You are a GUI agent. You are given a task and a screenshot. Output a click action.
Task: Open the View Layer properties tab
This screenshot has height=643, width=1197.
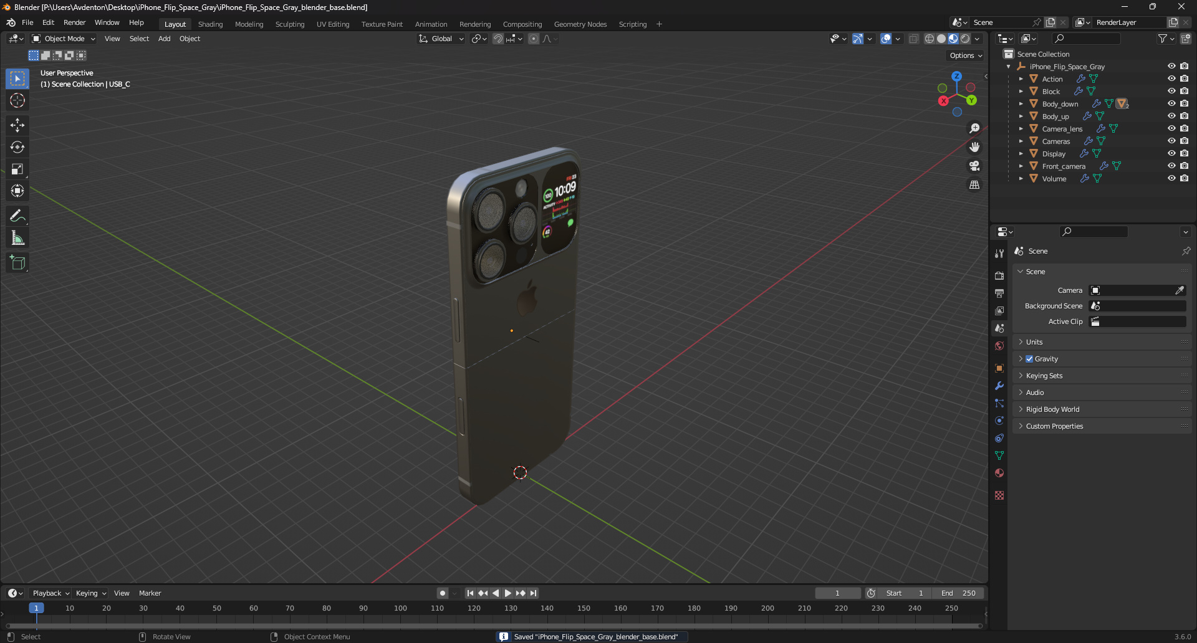(999, 310)
